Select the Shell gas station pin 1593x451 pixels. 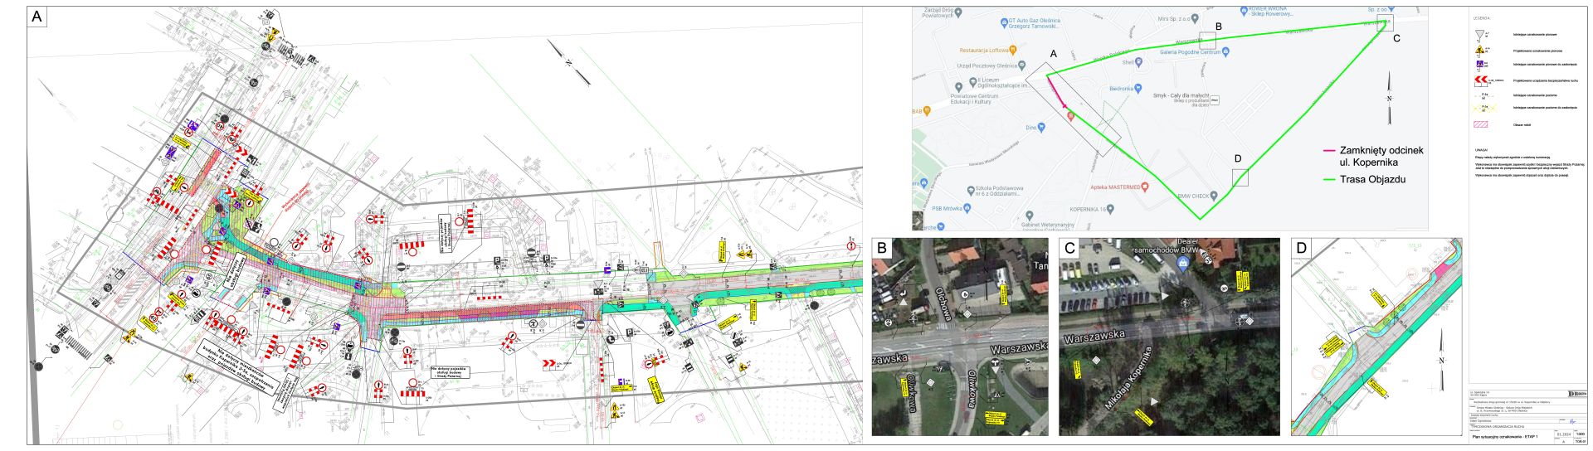1139,61
